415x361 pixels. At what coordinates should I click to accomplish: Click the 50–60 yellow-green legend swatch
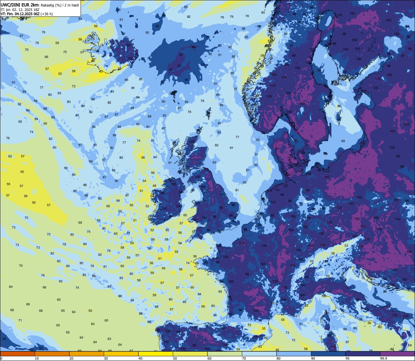(x=190, y=354)
